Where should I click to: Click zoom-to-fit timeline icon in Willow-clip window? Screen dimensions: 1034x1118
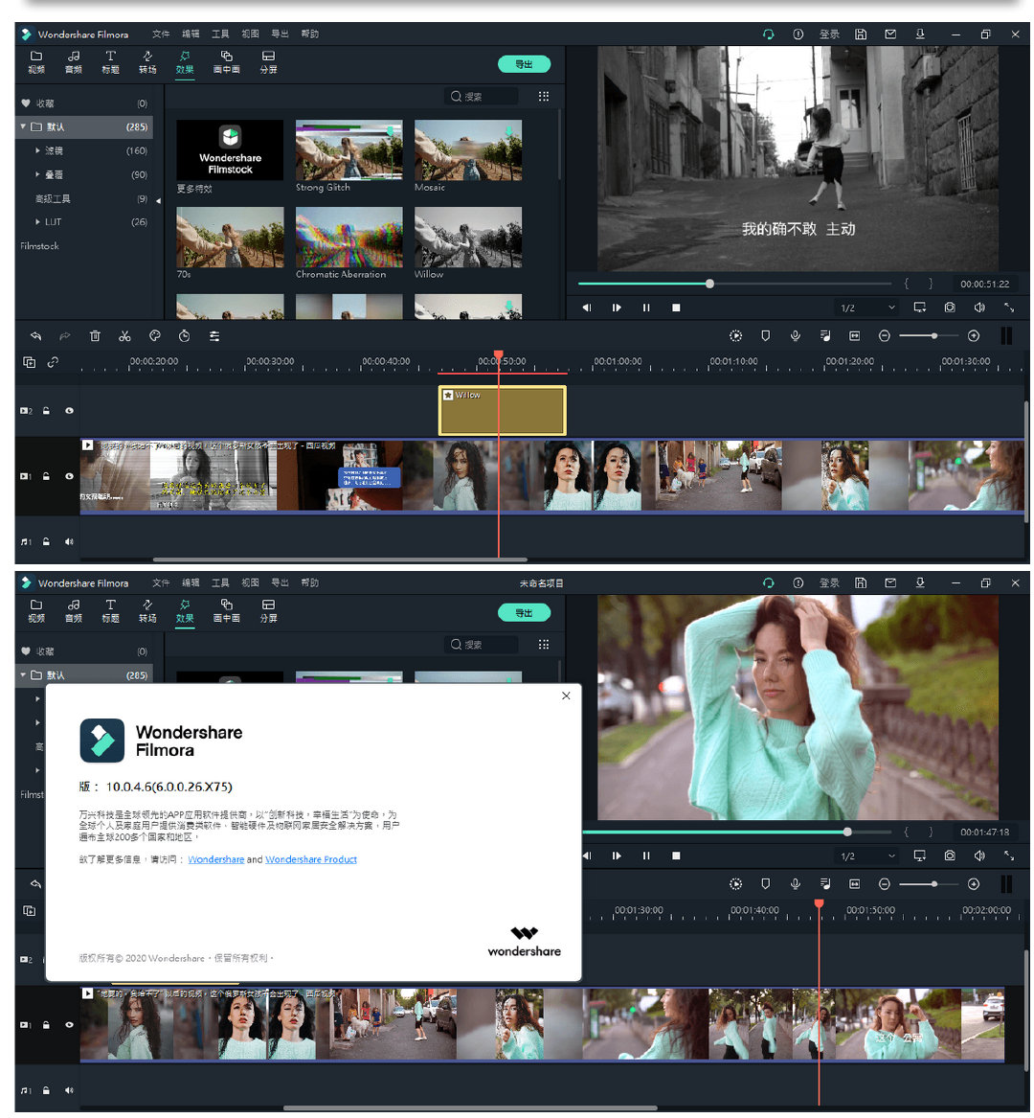click(x=854, y=336)
